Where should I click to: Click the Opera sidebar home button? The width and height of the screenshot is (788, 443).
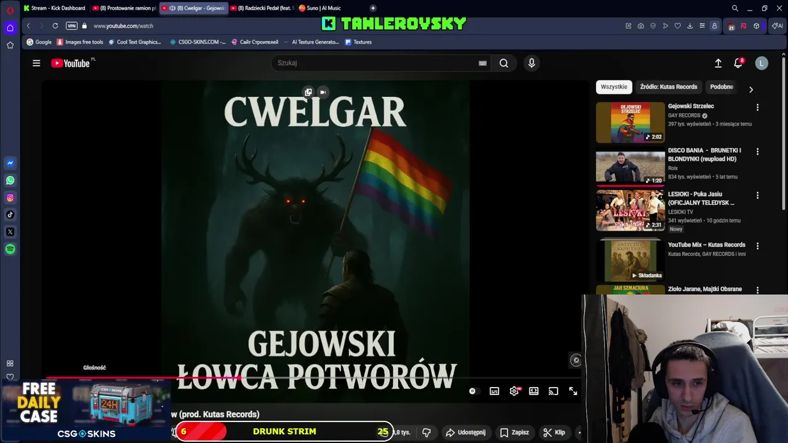10,28
